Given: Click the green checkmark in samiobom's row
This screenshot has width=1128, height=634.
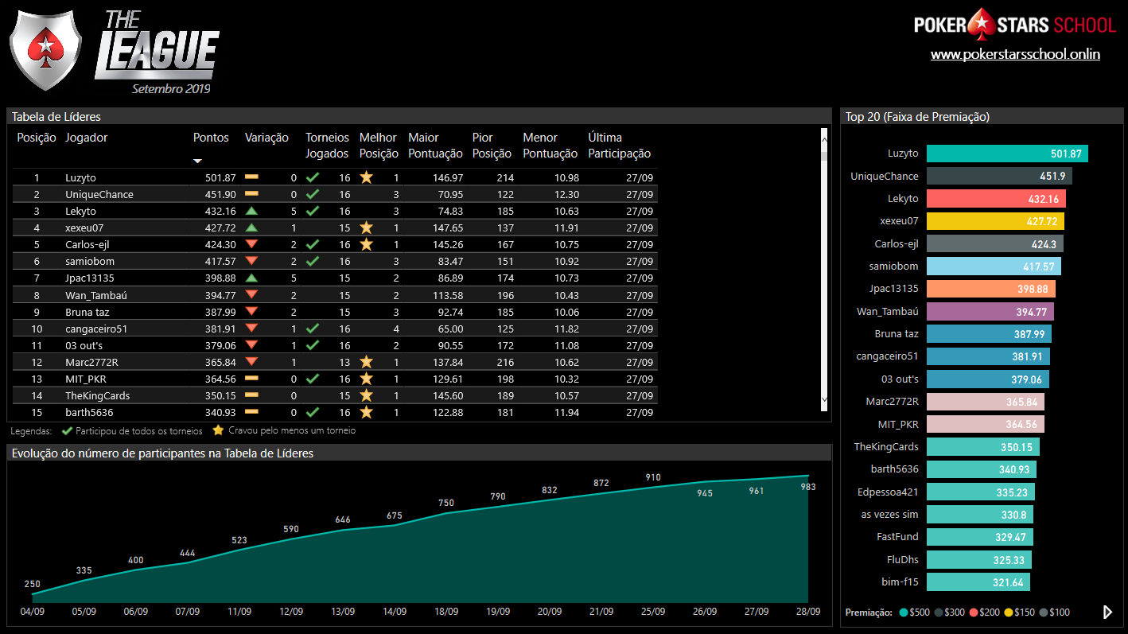Looking at the screenshot, I should pos(313,261).
